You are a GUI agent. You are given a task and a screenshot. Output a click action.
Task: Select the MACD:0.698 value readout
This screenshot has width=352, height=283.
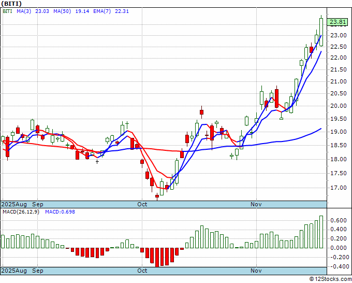pos(60,212)
